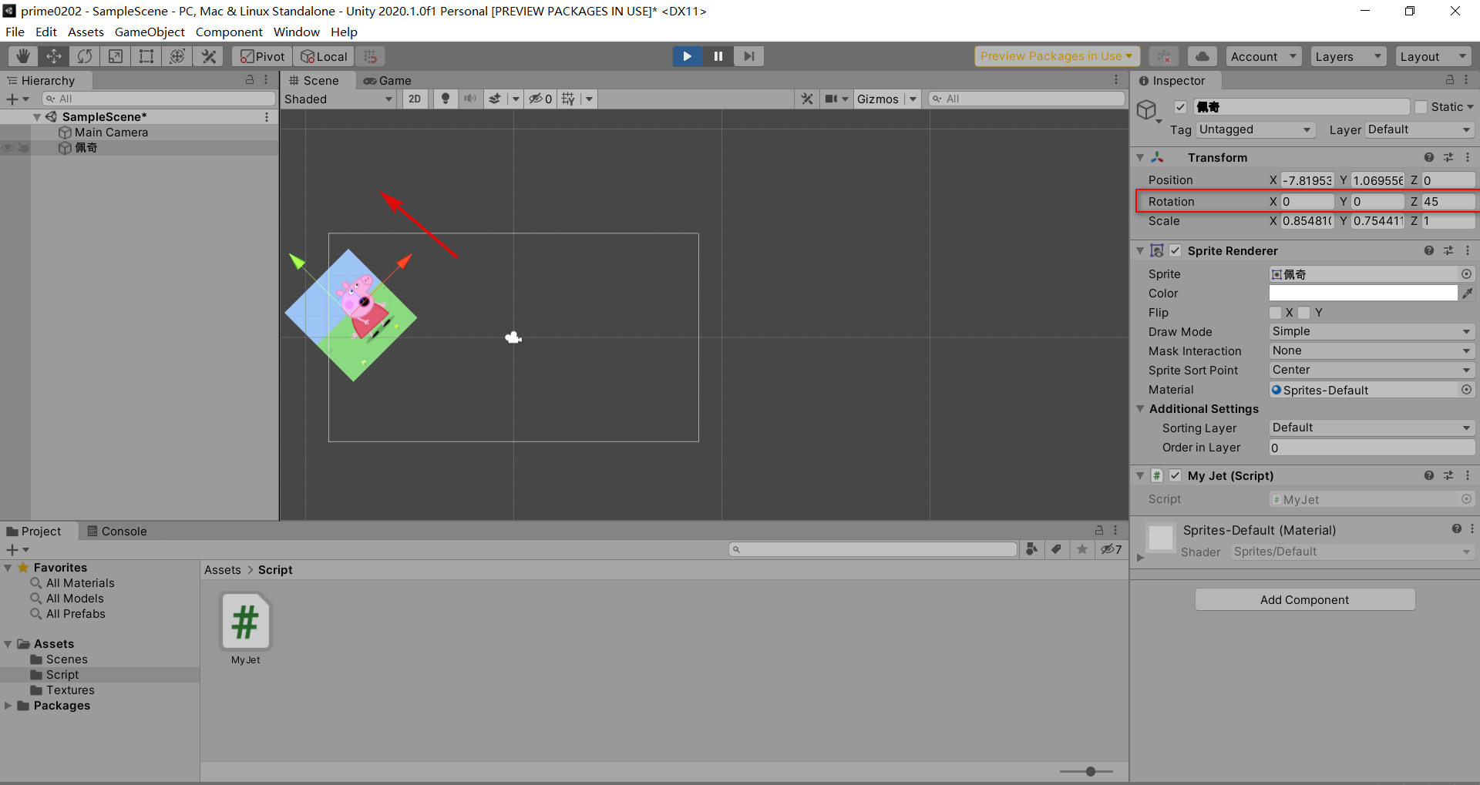Toggle scene grid visibility icon
This screenshot has height=785, width=1480.
[569, 99]
